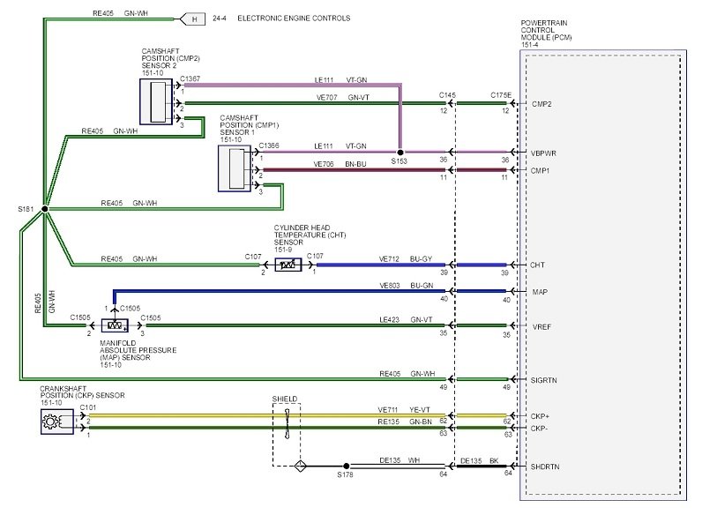
Task: Click the CKP- pin label
Action: click(539, 428)
